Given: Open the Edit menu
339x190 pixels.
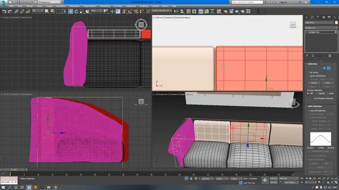Looking at the screenshot, I should (x=11, y=6).
